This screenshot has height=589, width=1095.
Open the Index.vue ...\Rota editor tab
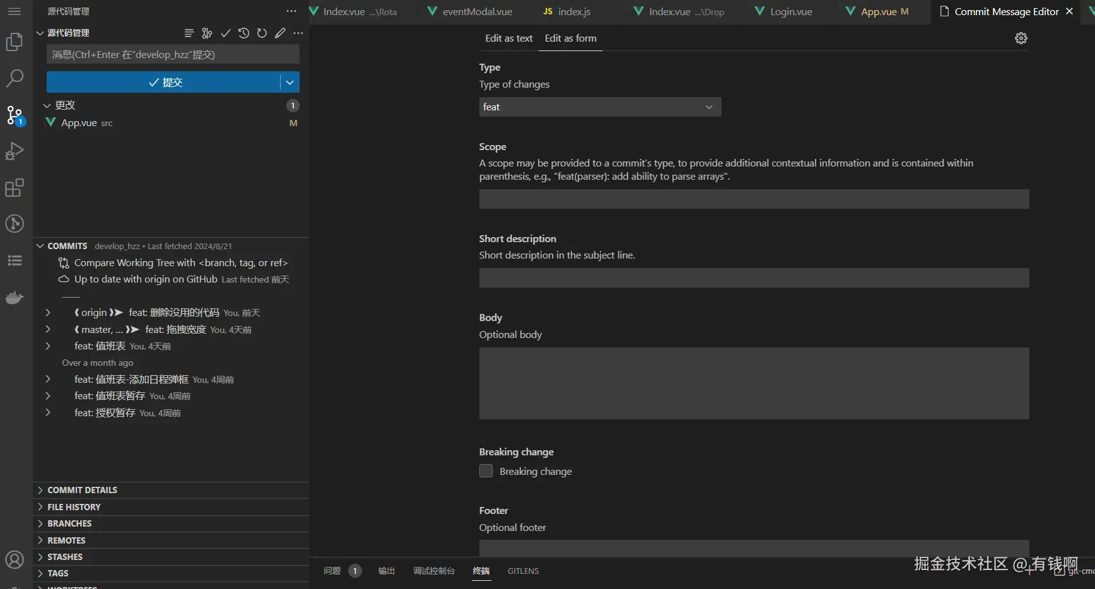(353, 11)
